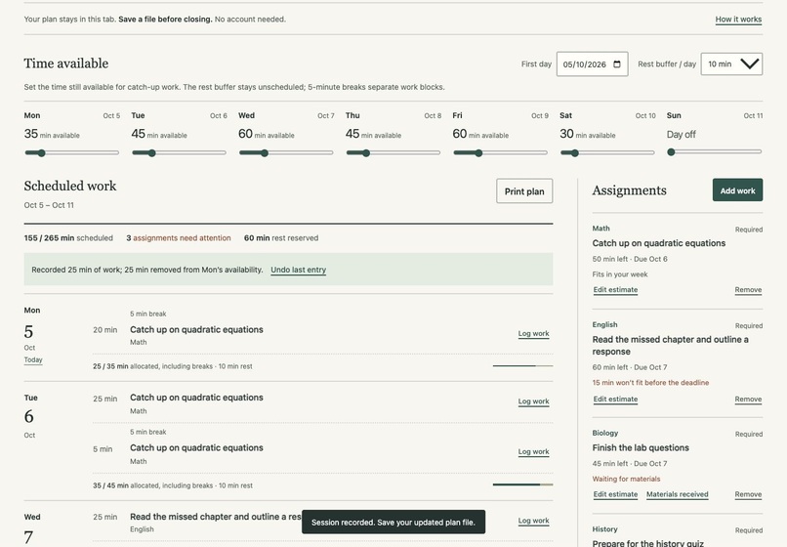Edit estimate for Math quadratic equations assignment
This screenshot has width=787, height=547.
[x=615, y=290]
